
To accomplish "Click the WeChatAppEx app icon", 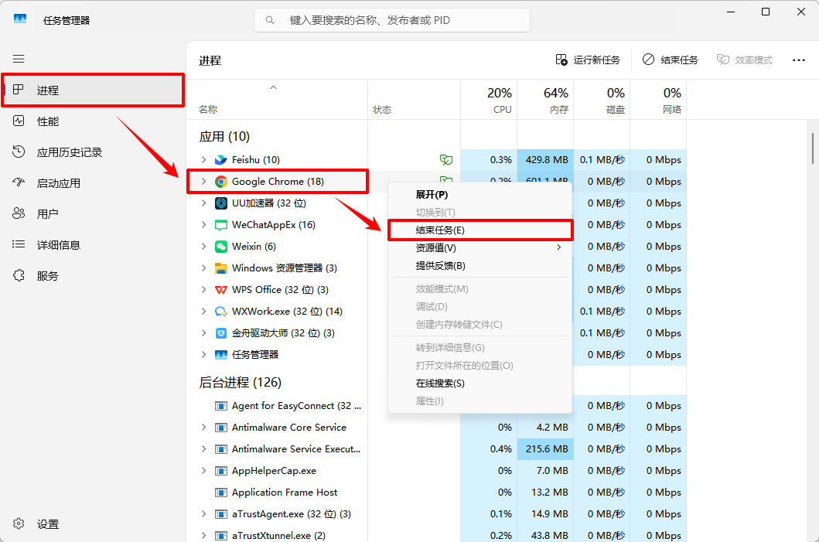I will point(221,225).
